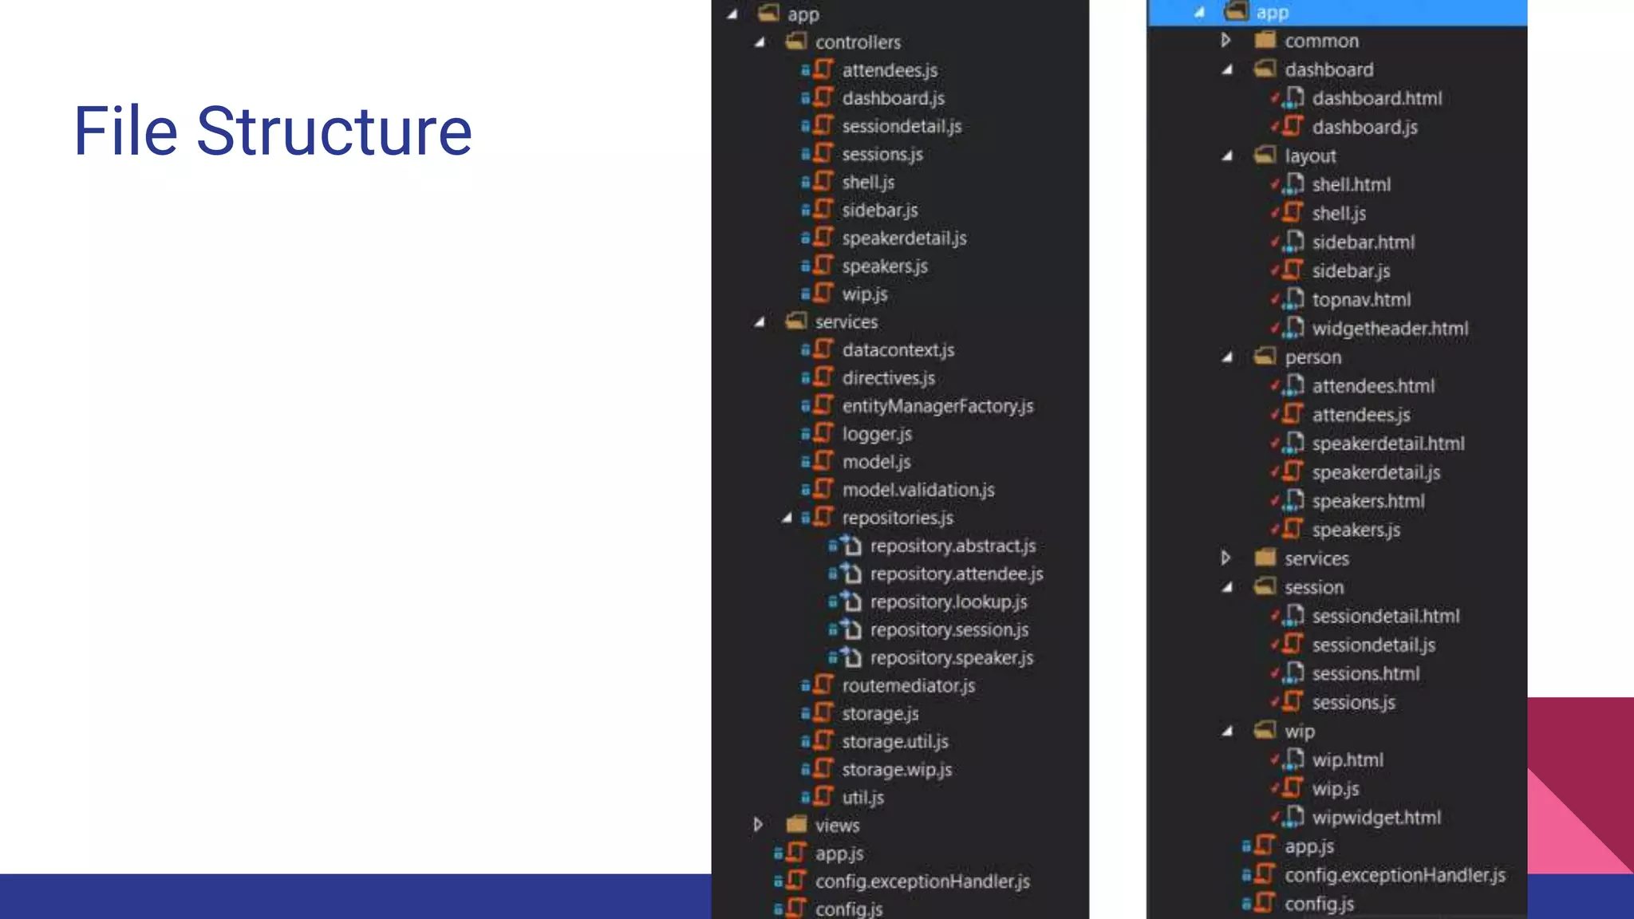Select storage.js in services
This screenshot has width=1634, height=919.
pyautogui.click(x=880, y=713)
